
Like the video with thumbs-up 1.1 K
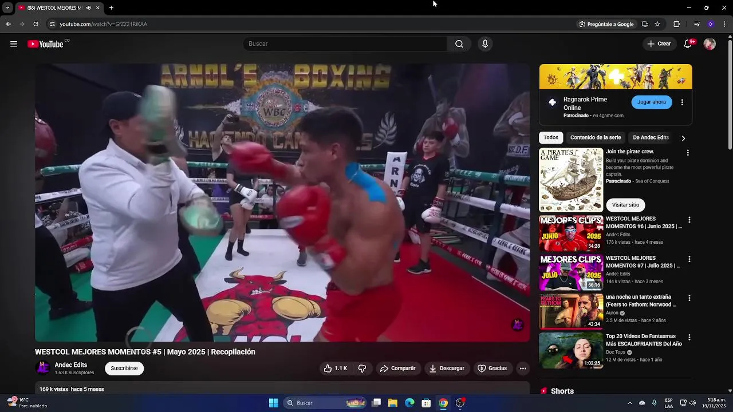click(336, 369)
